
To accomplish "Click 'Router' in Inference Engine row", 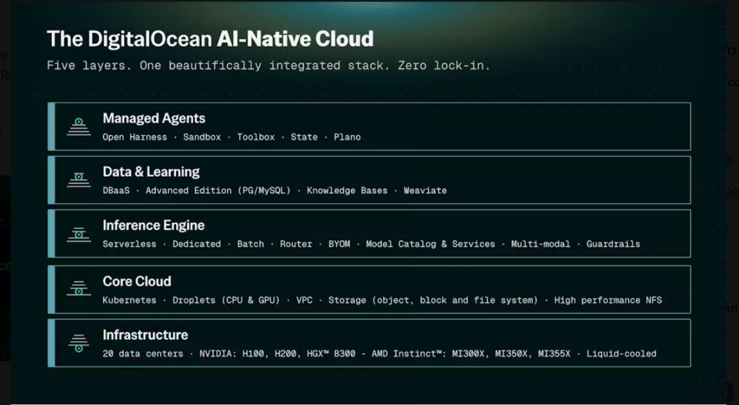I will [x=296, y=244].
